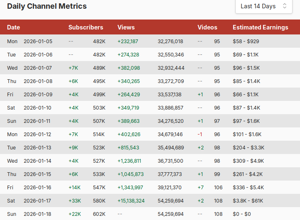The image size is (300, 220).
Task: Select date 2026-01-12
Action: (37, 134)
